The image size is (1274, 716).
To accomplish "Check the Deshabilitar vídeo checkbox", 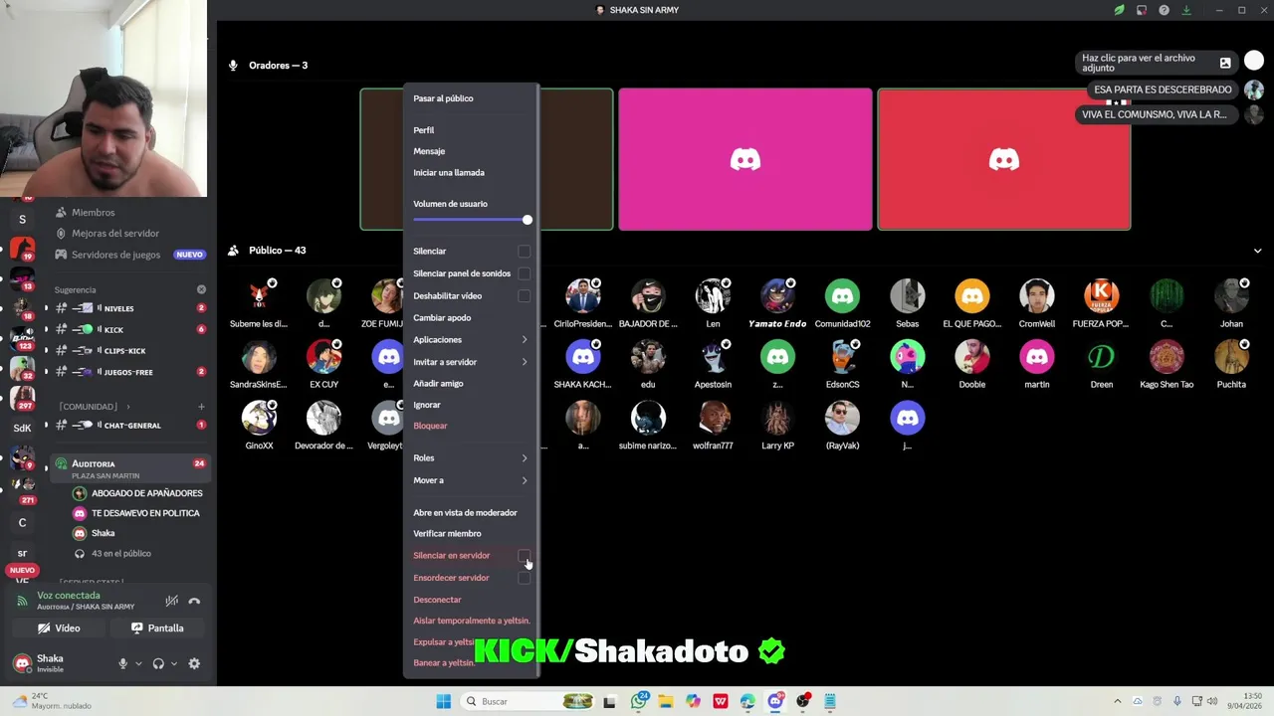I will pos(525,295).
